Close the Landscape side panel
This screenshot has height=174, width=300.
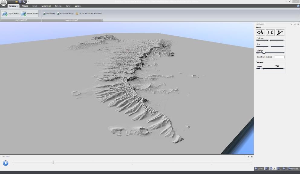[x=298, y=24]
